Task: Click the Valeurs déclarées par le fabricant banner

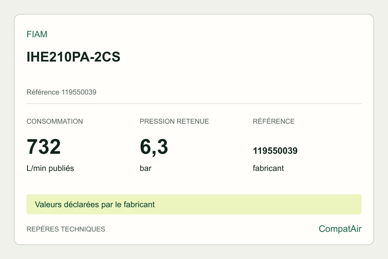Action: coord(194,204)
